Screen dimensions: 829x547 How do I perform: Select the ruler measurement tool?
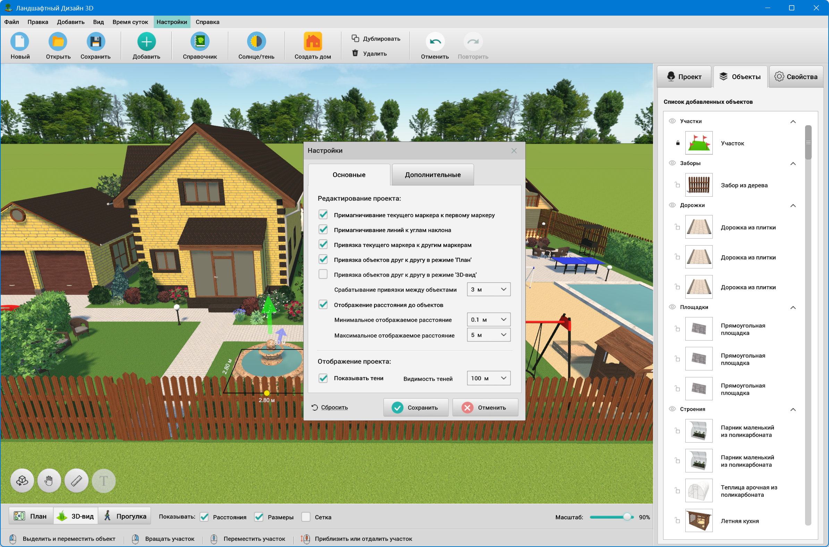(76, 481)
